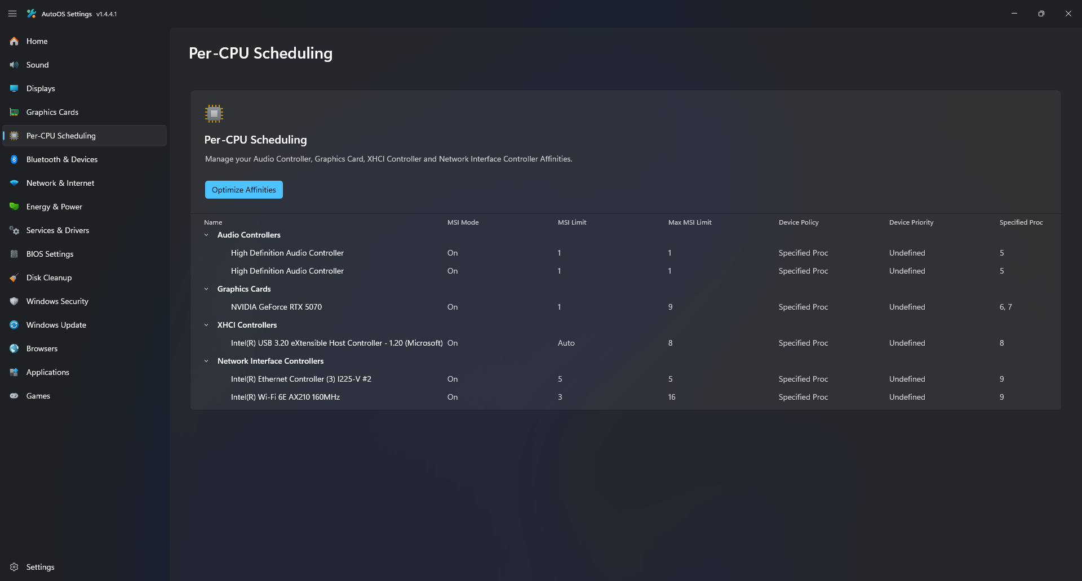This screenshot has height=581, width=1082.
Task: Minimize the AutoOS Settings window
Action: (1014, 14)
